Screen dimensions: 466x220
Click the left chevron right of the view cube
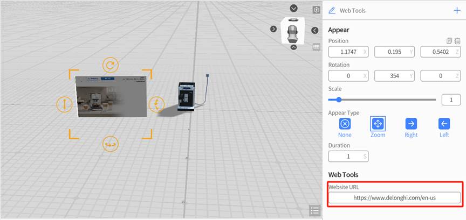click(x=315, y=31)
